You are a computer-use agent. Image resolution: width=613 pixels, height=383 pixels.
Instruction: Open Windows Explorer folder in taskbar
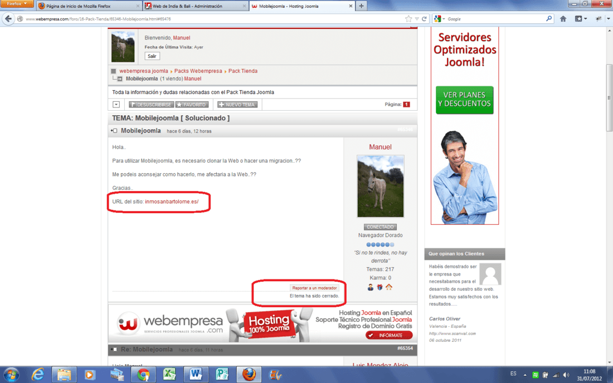point(64,375)
